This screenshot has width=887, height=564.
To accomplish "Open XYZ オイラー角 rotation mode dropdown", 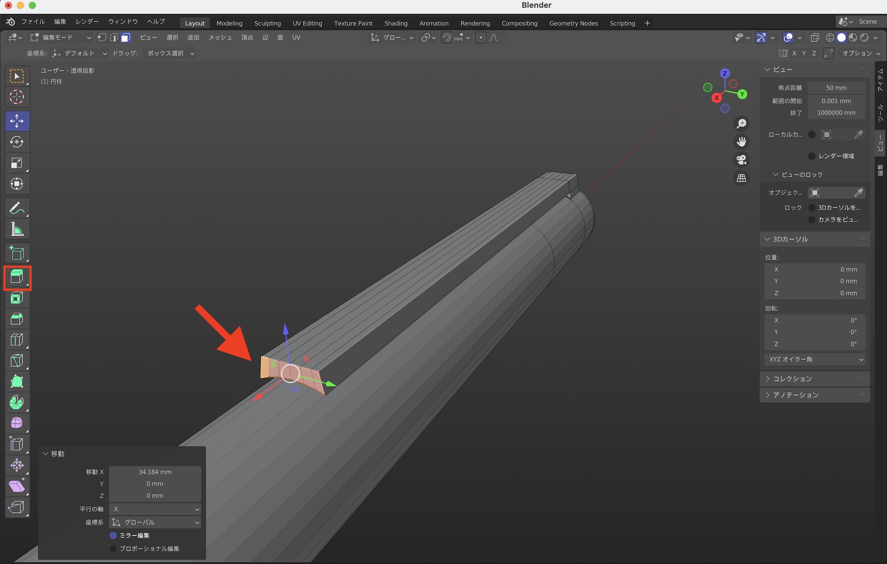I will click(x=815, y=359).
